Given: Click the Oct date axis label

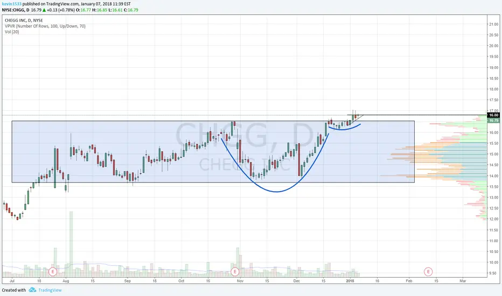Looking at the screenshot, I should (181, 281).
